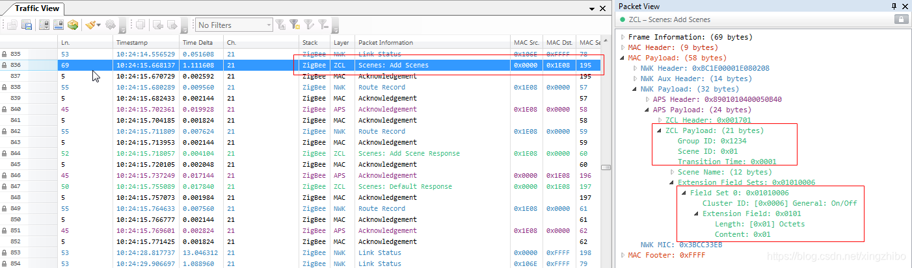
Task: Sort by the Timestamp column header
Action: (146, 43)
